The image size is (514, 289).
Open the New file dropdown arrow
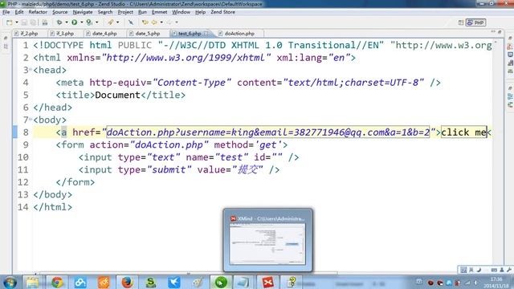coord(16,22)
